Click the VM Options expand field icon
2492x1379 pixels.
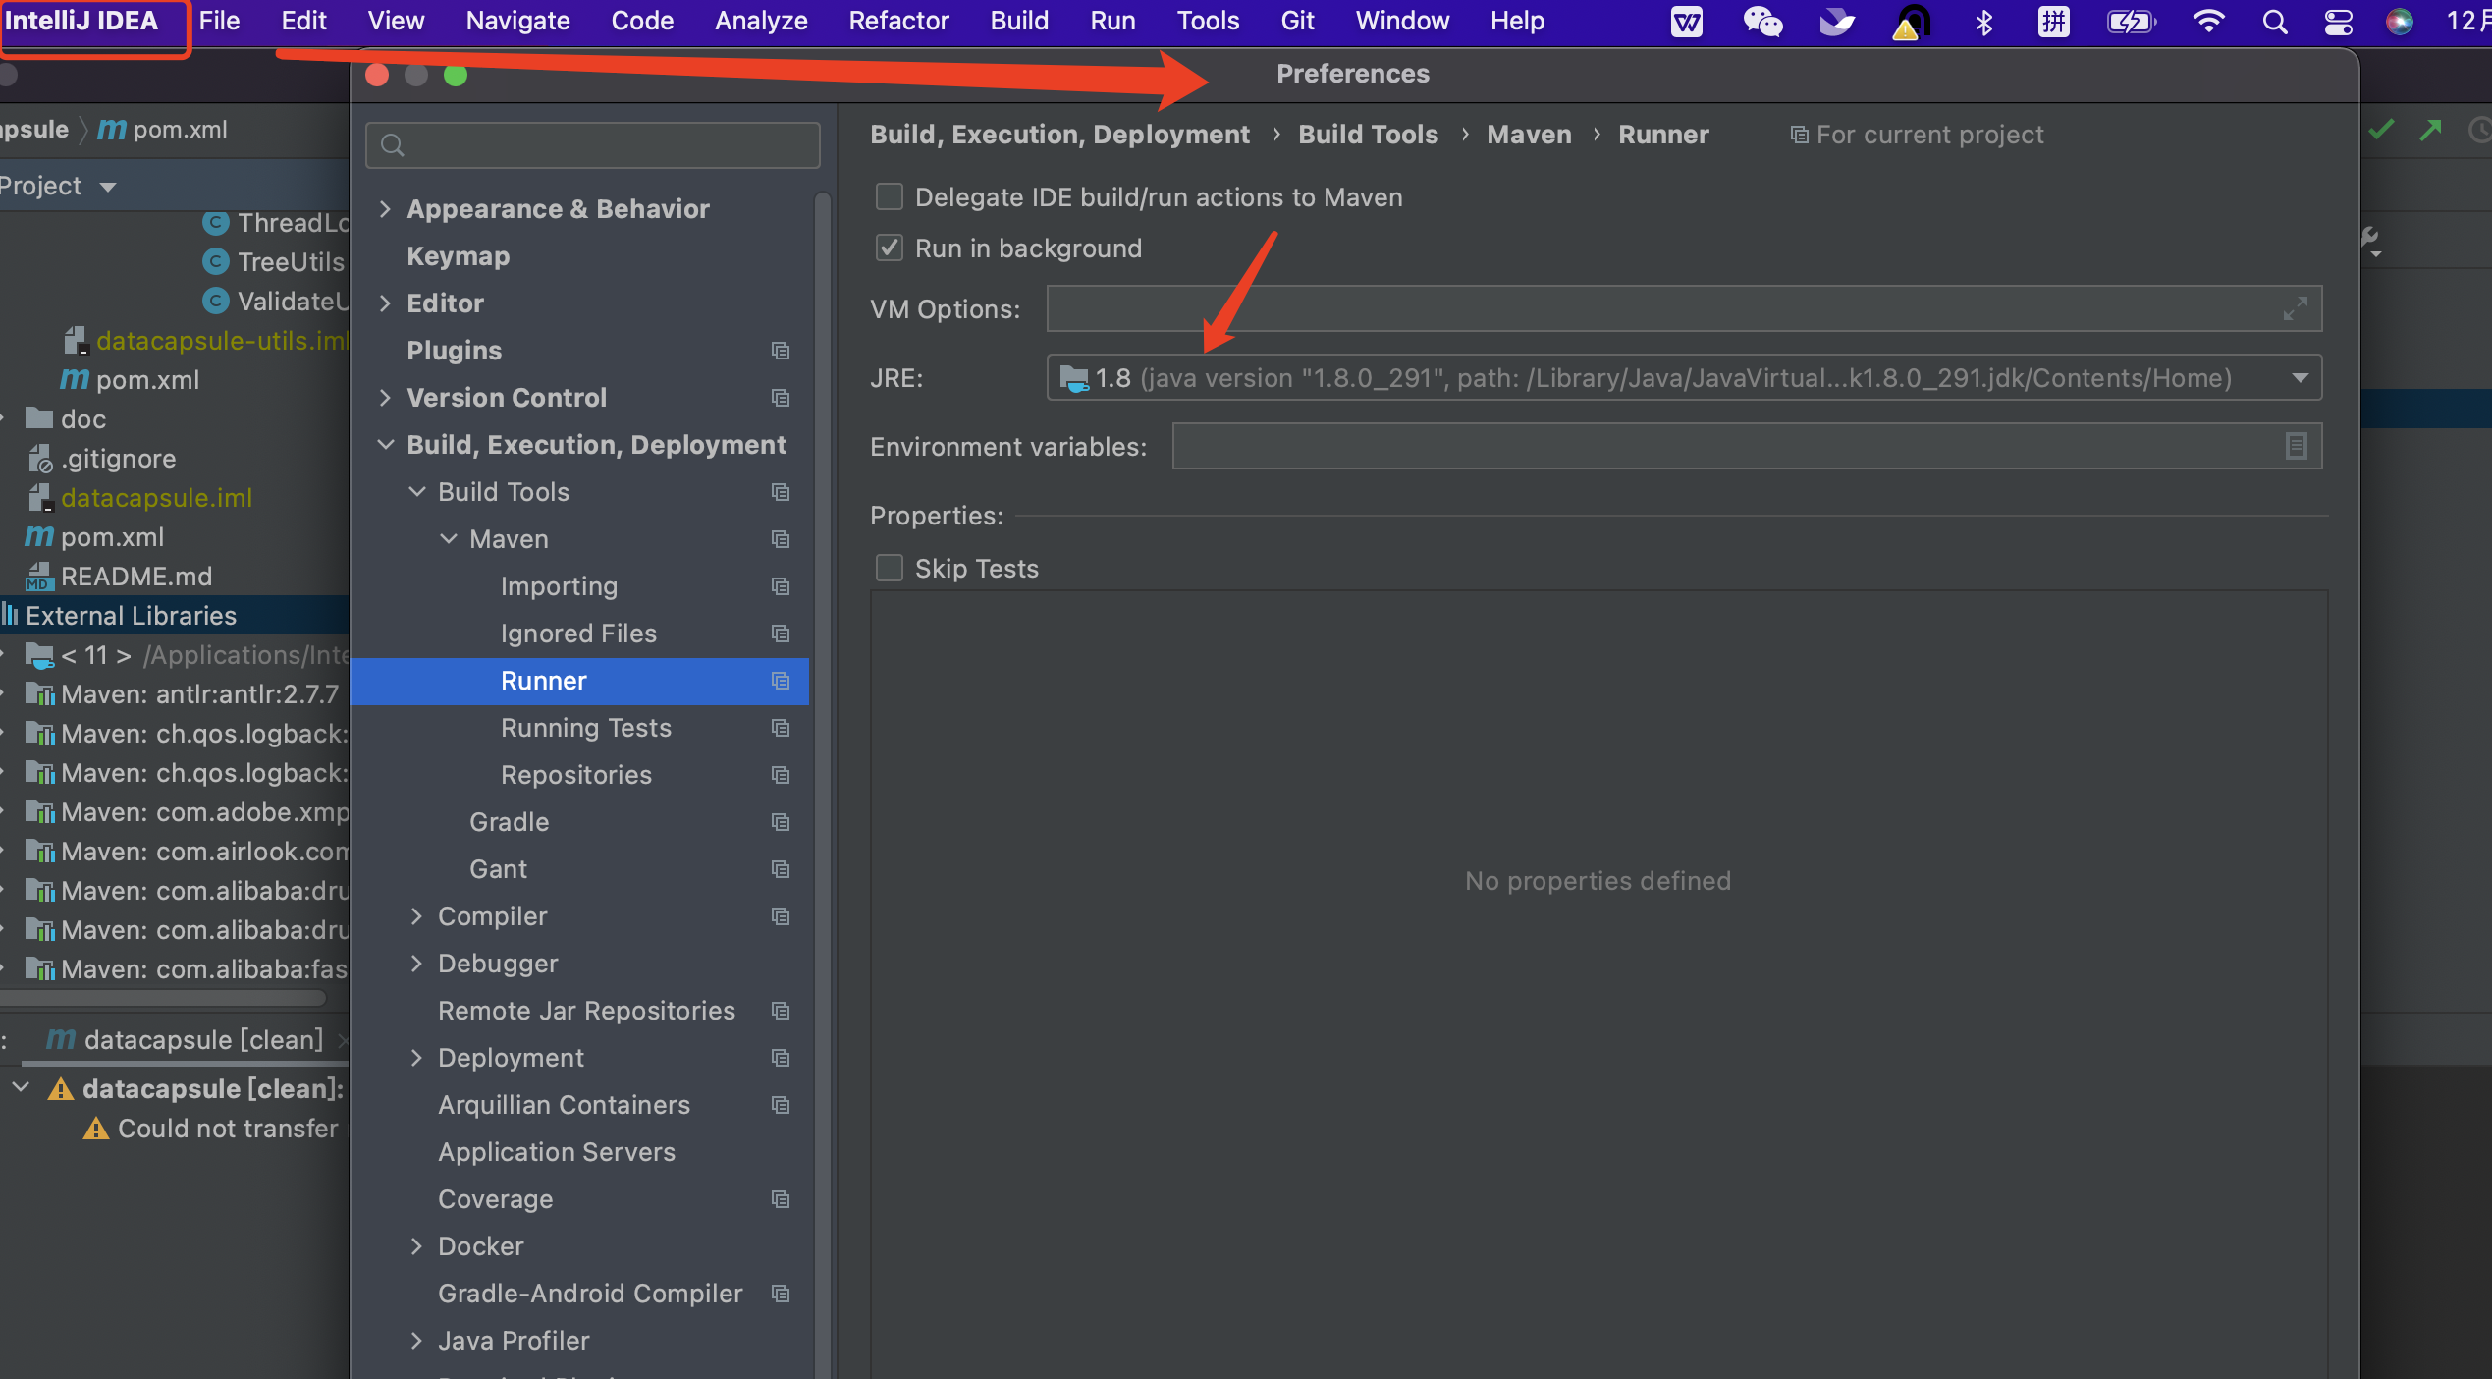(x=2295, y=309)
